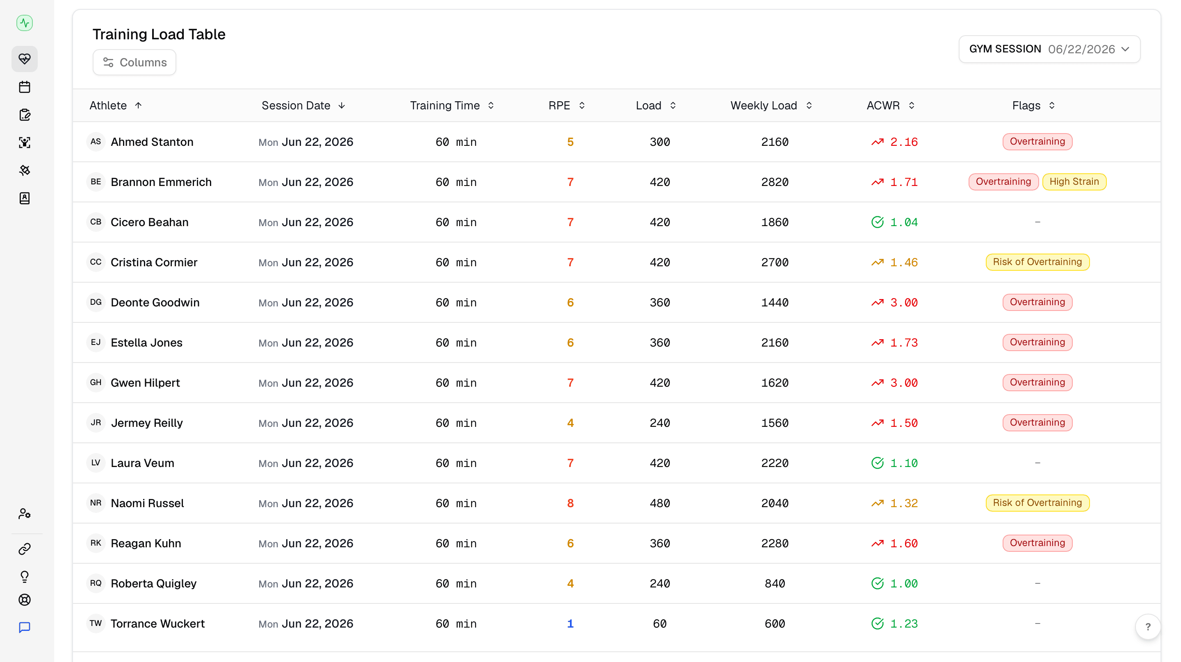1181x662 pixels.
Task: Click Deonte Goodwin's ACWR value 3.00
Action: point(904,302)
